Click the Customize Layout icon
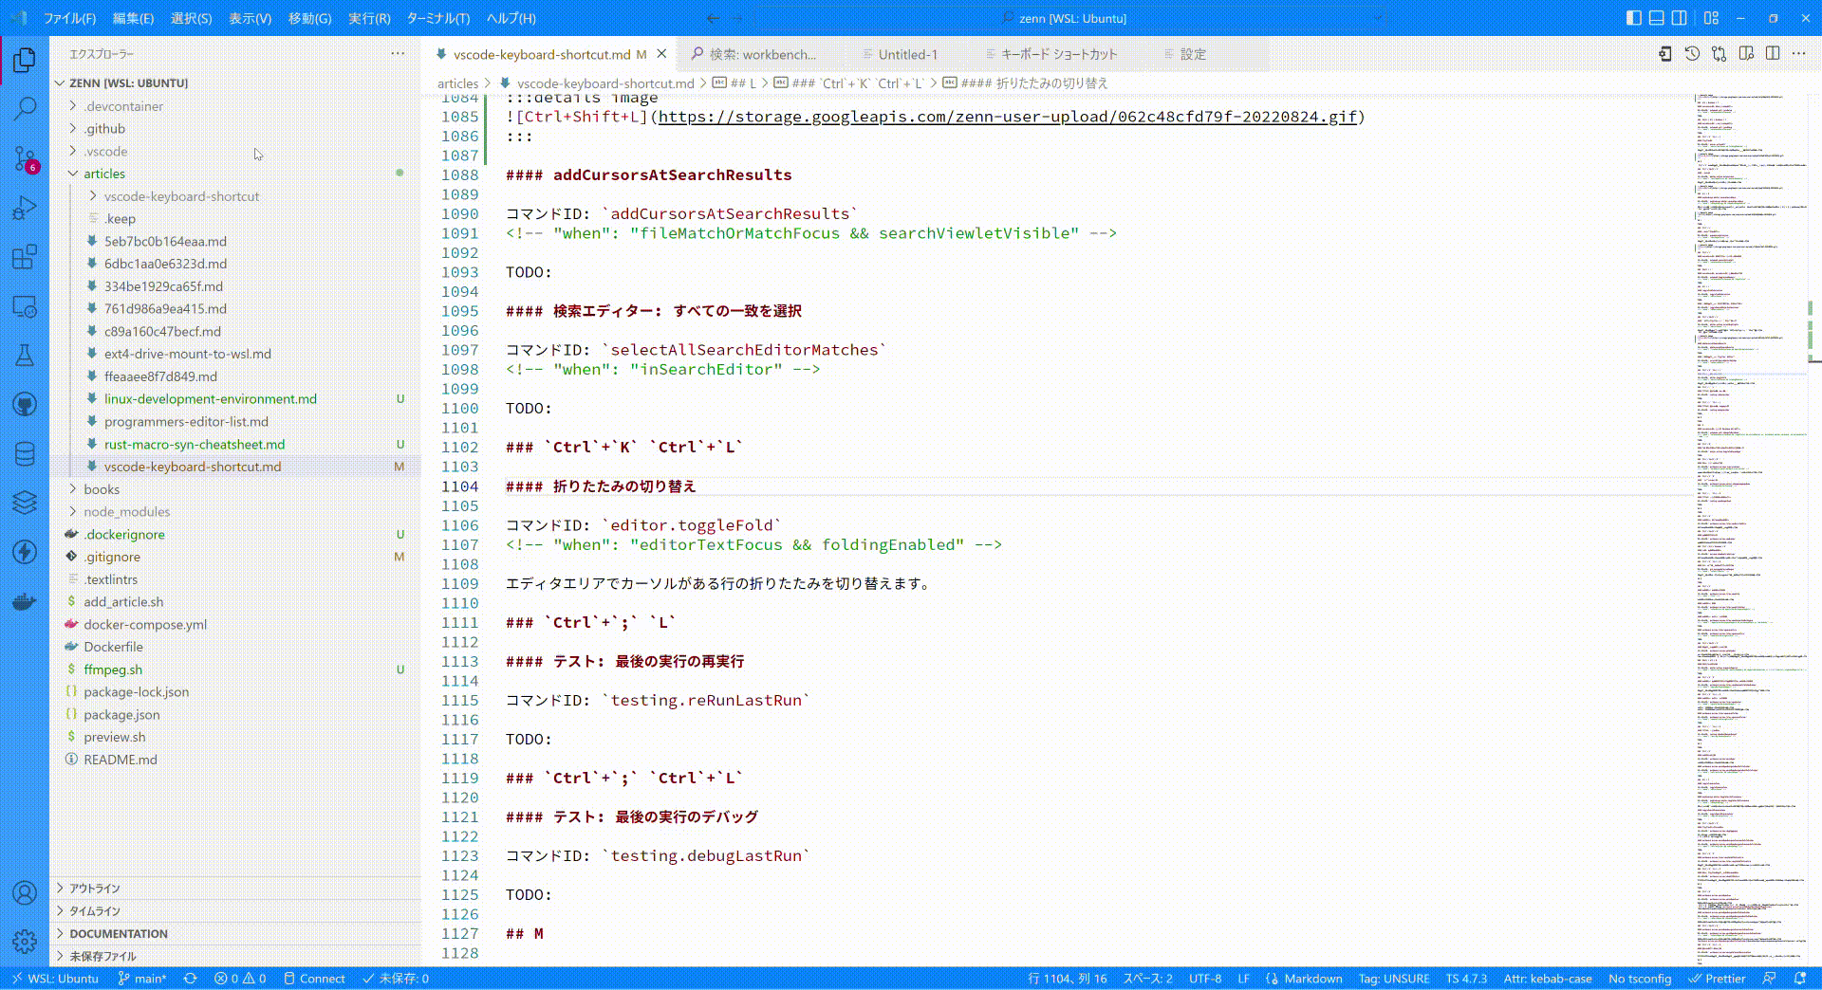 1711,18
